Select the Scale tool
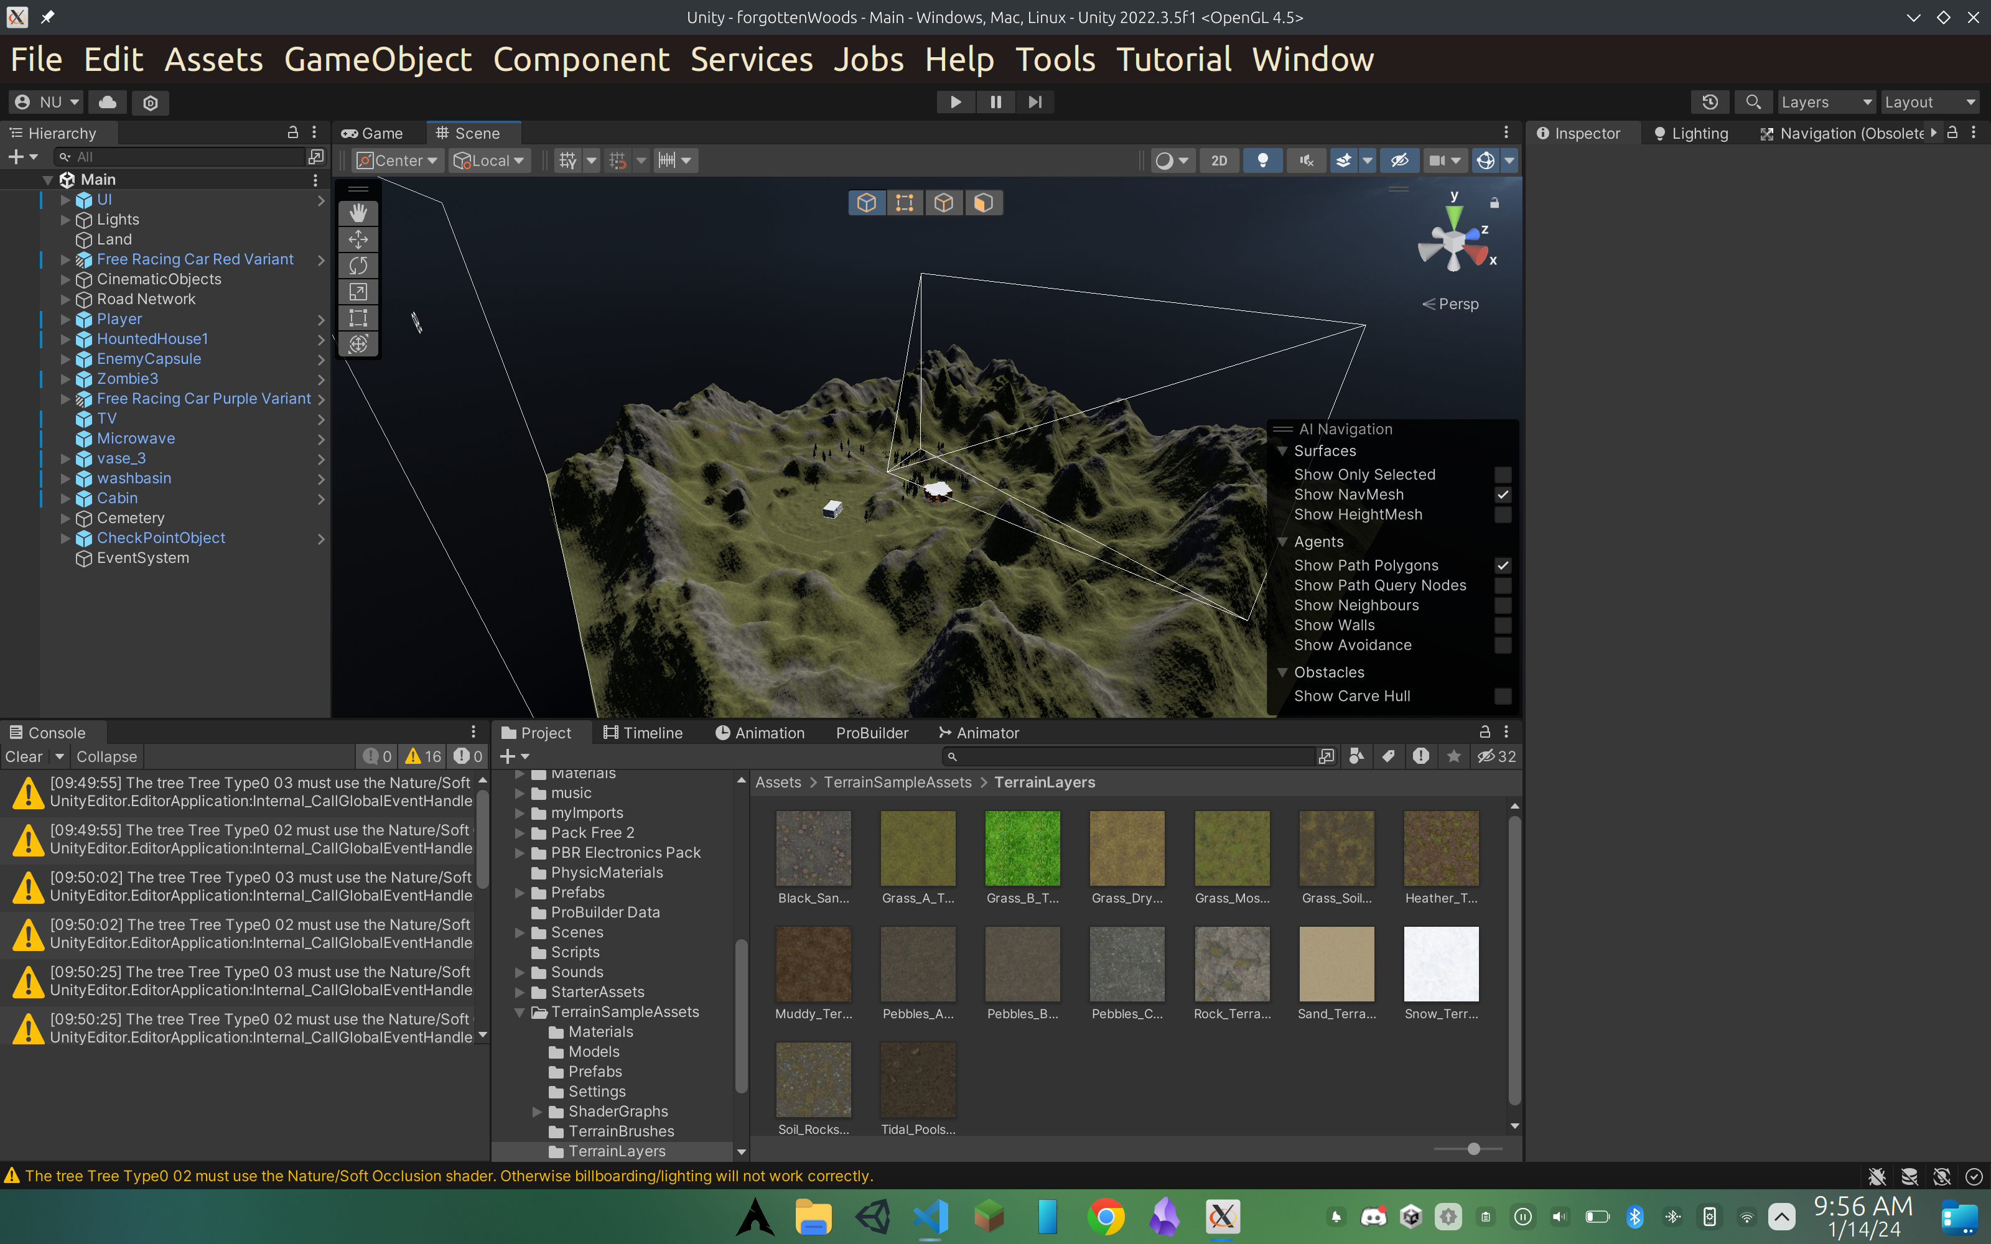The width and height of the screenshot is (1991, 1244). click(x=358, y=292)
